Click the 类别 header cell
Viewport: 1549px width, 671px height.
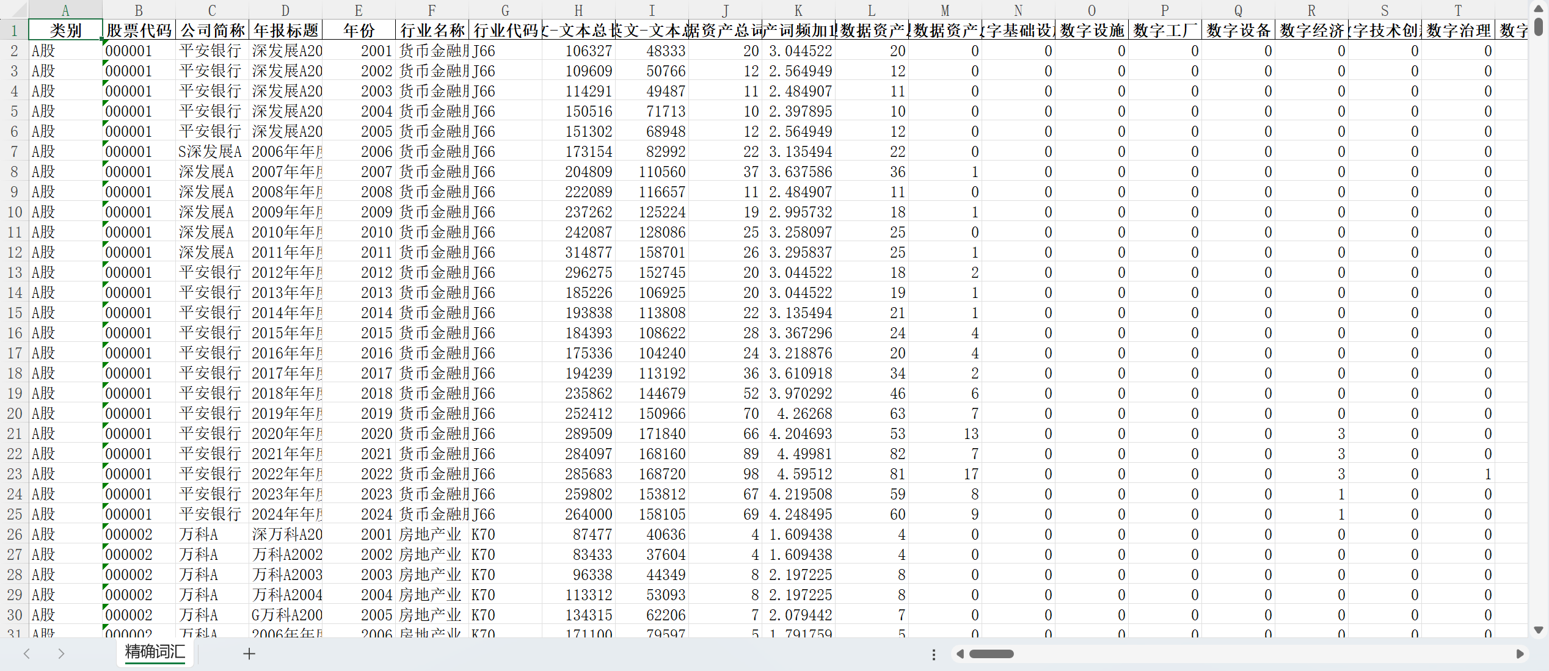tap(65, 31)
